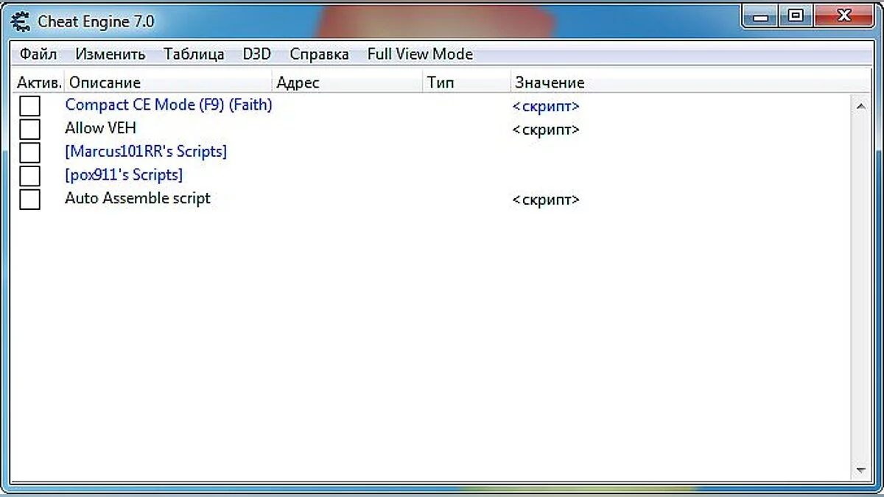Enable the Compact CE Mode (F9) checkbox
Image resolution: width=884 pixels, height=497 pixels.
29,106
